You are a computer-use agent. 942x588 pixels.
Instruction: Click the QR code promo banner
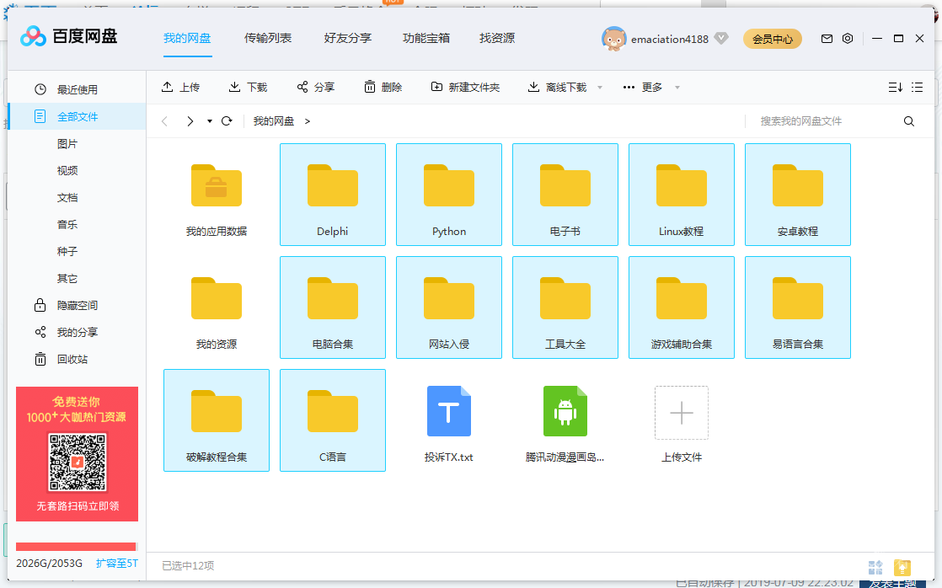pyautogui.click(x=77, y=454)
